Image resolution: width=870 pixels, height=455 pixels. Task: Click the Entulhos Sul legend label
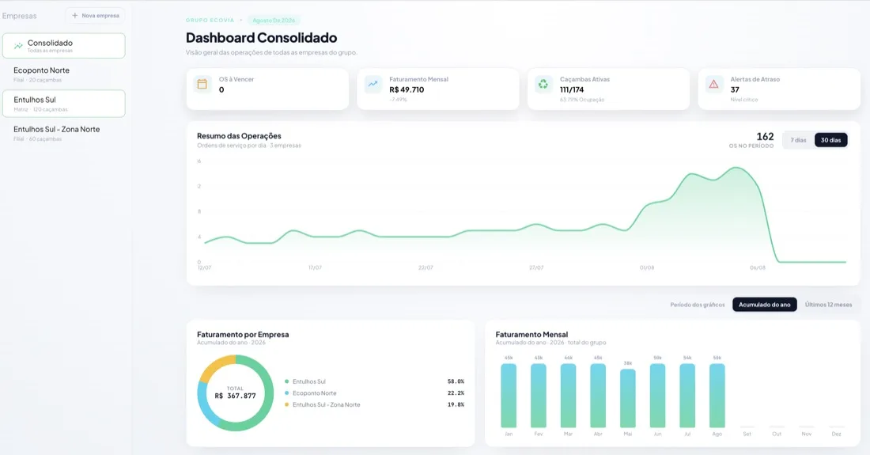coord(309,381)
